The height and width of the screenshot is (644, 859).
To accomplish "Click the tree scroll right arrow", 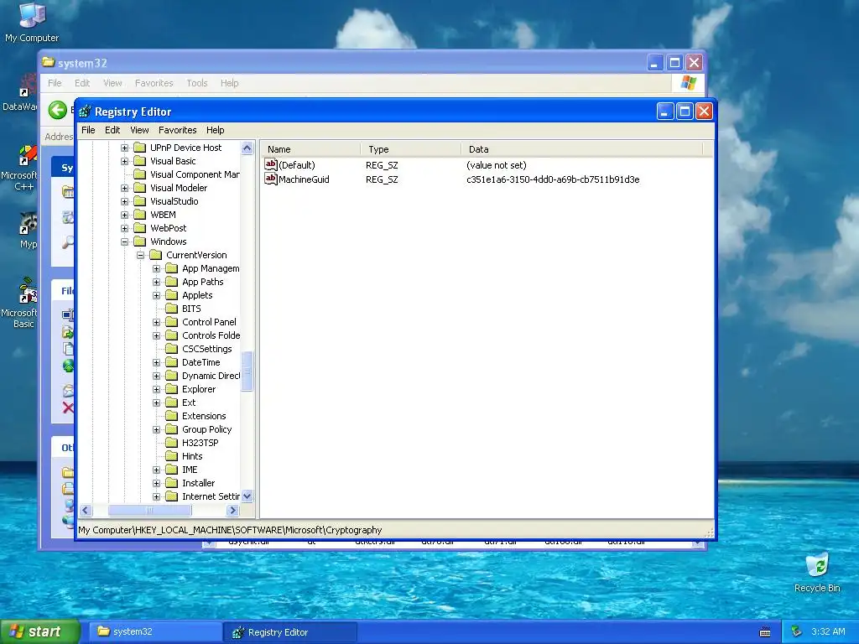I will tap(233, 511).
